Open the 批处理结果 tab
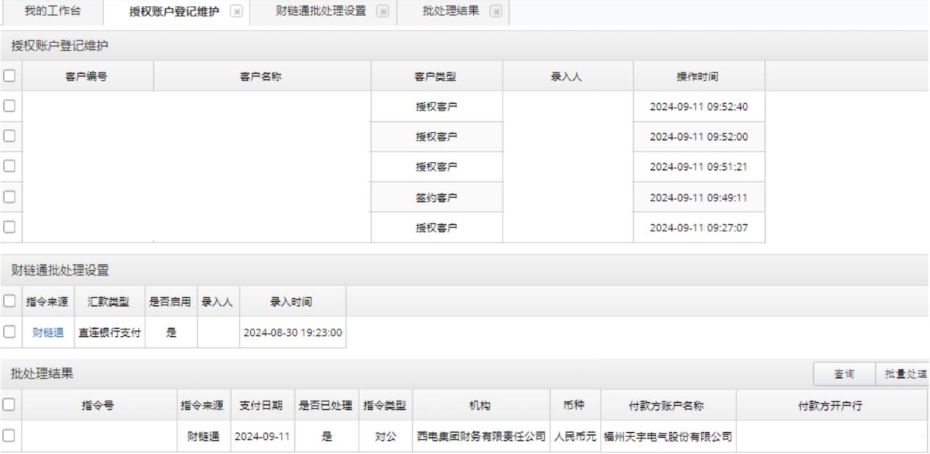Viewport: 930px width, 454px height. click(451, 12)
